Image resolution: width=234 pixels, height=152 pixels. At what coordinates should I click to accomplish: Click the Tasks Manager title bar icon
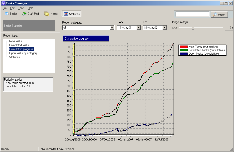point(3,3)
